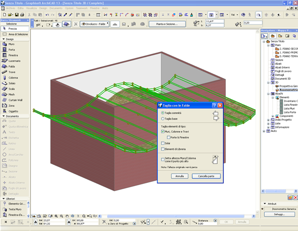This screenshot has width=298, height=231.
Task: Select the Solaio slab tool
Action: point(12,83)
